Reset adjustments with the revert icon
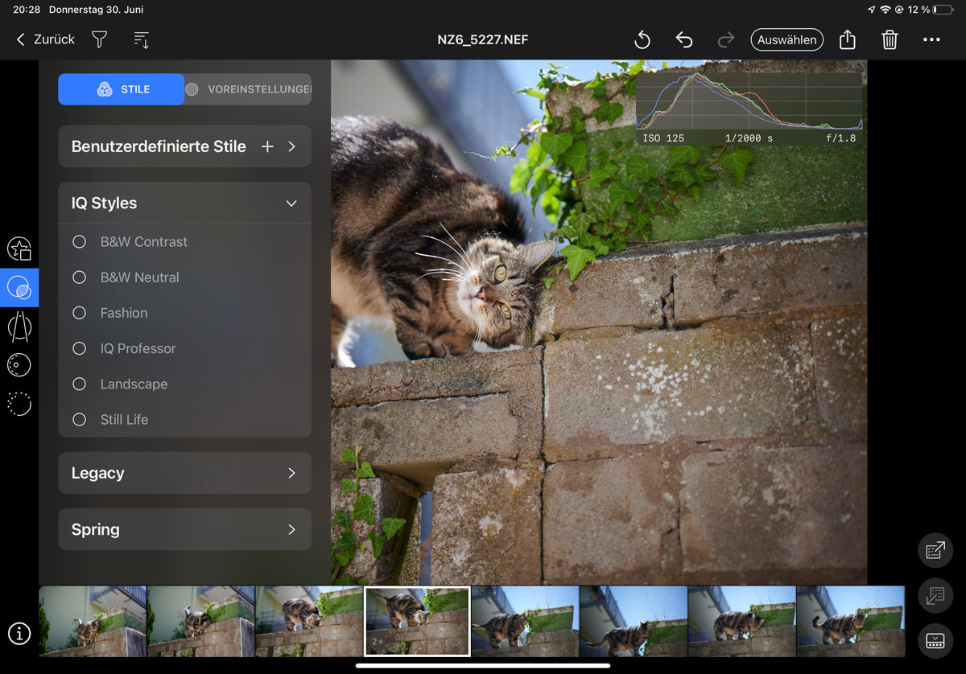This screenshot has width=966, height=674. [642, 39]
